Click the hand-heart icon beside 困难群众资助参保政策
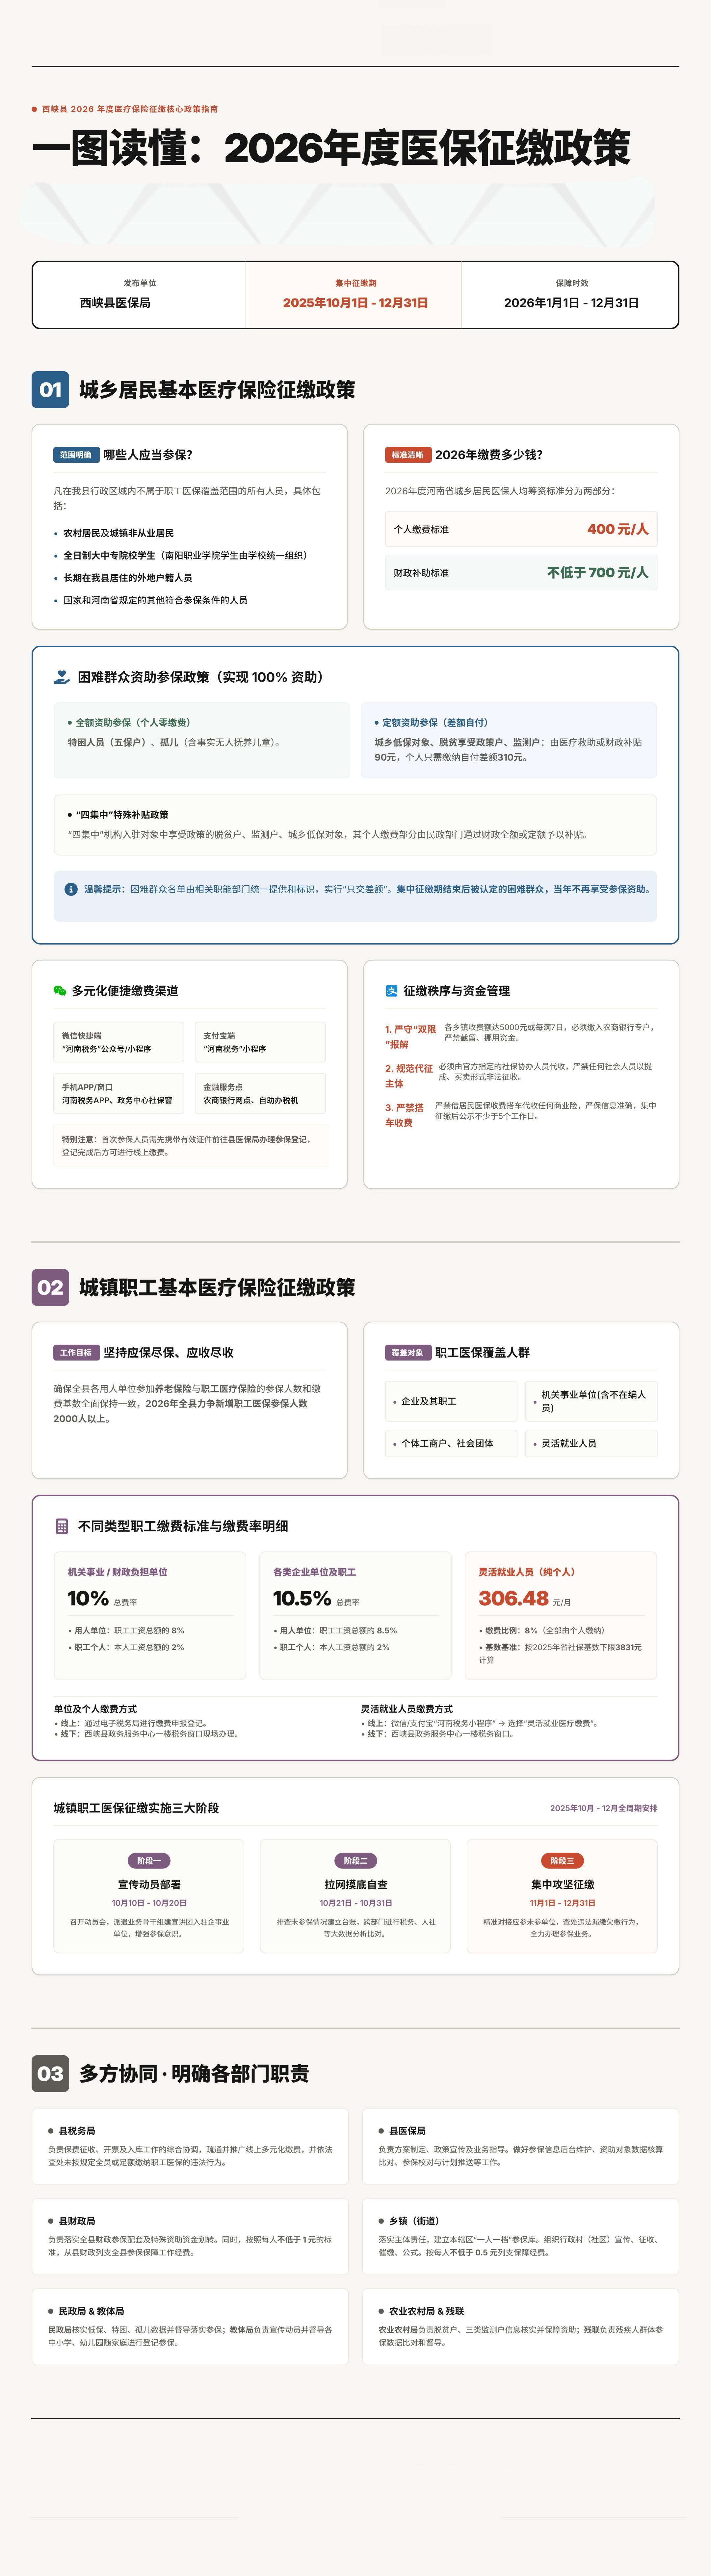 point(62,677)
